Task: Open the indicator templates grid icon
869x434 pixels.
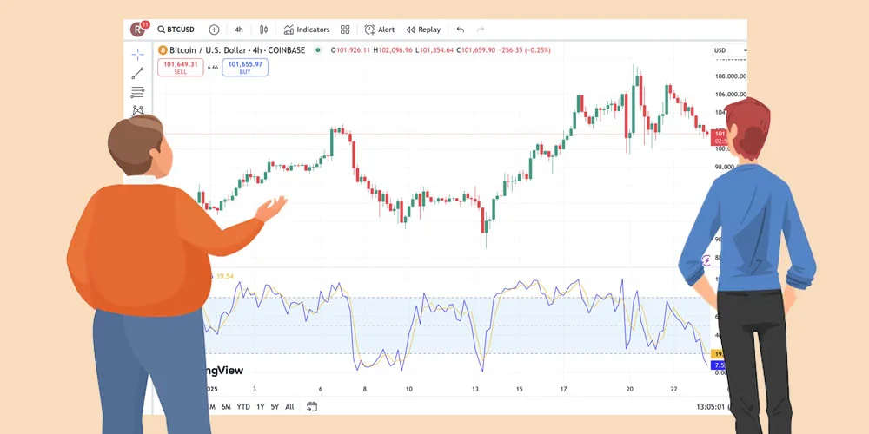Action: pos(345,30)
